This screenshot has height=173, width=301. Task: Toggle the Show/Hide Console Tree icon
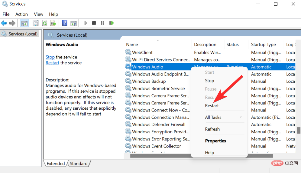click(x=24, y=23)
